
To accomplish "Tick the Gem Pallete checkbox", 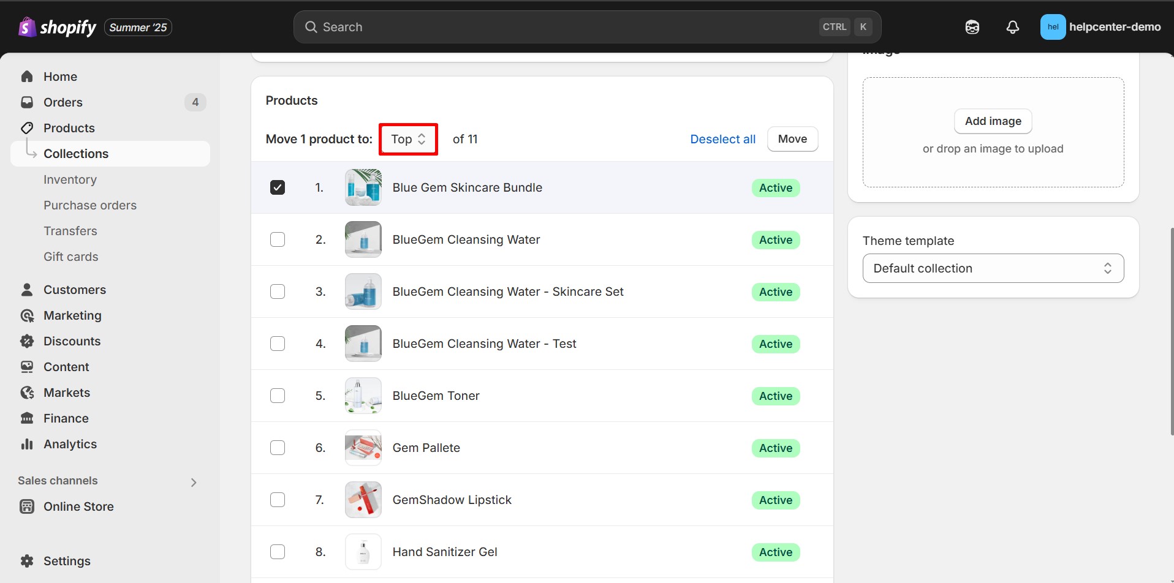I will [x=278, y=448].
